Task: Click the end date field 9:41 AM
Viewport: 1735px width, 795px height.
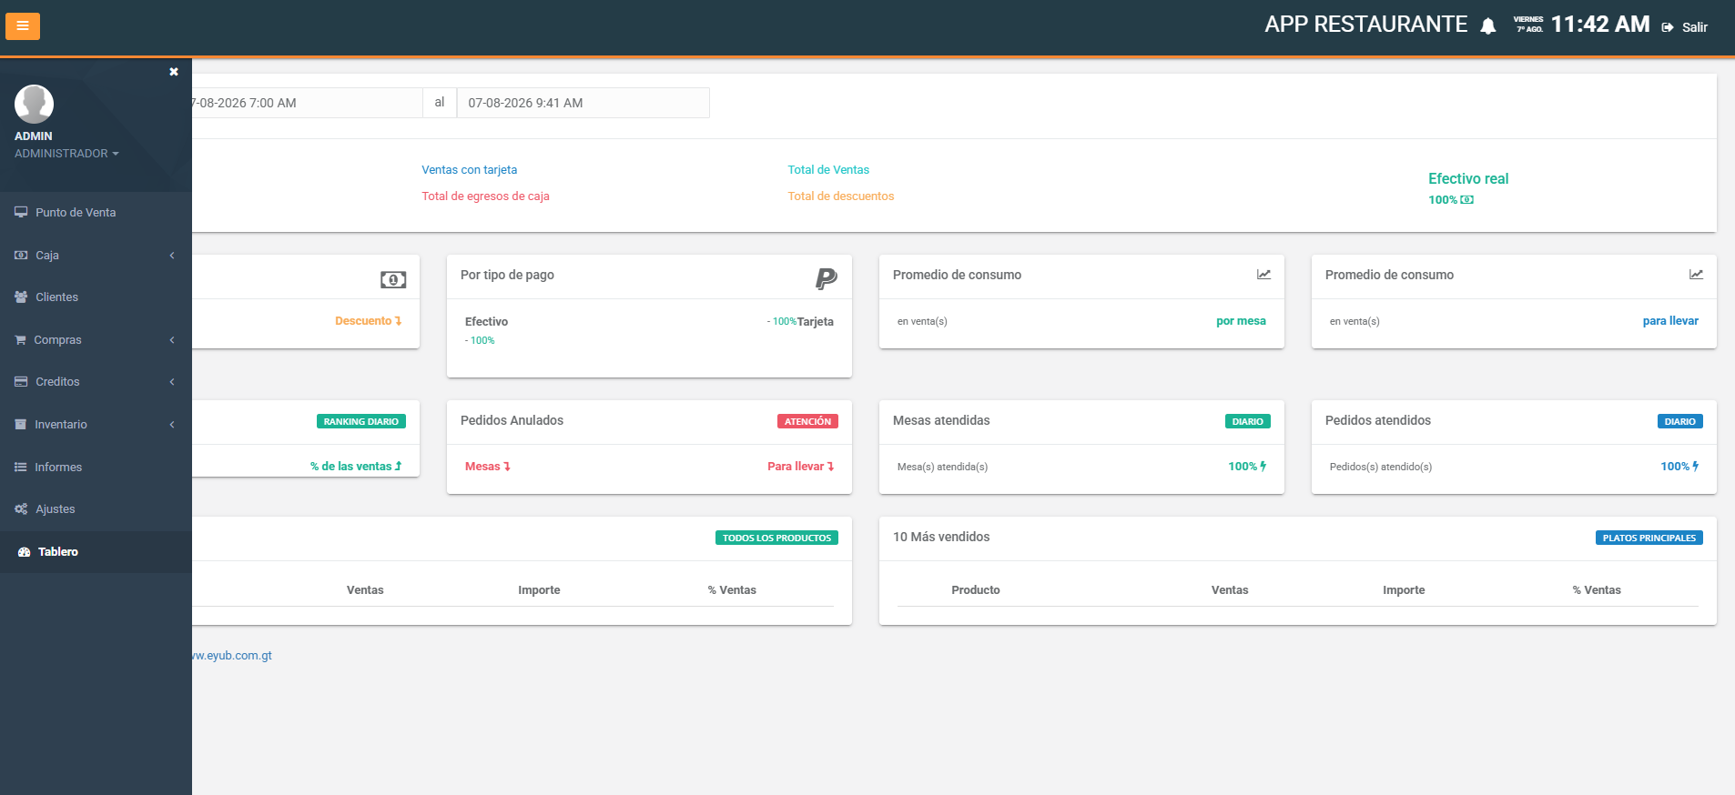Action: point(583,103)
